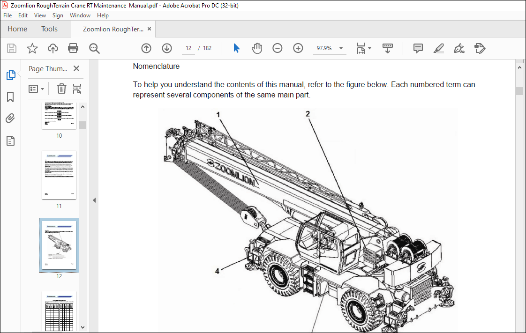The height and width of the screenshot is (333, 526).
Task: Click the document vertical scrollbar thumb
Action: pyautogui.click(x=519, y=91)
